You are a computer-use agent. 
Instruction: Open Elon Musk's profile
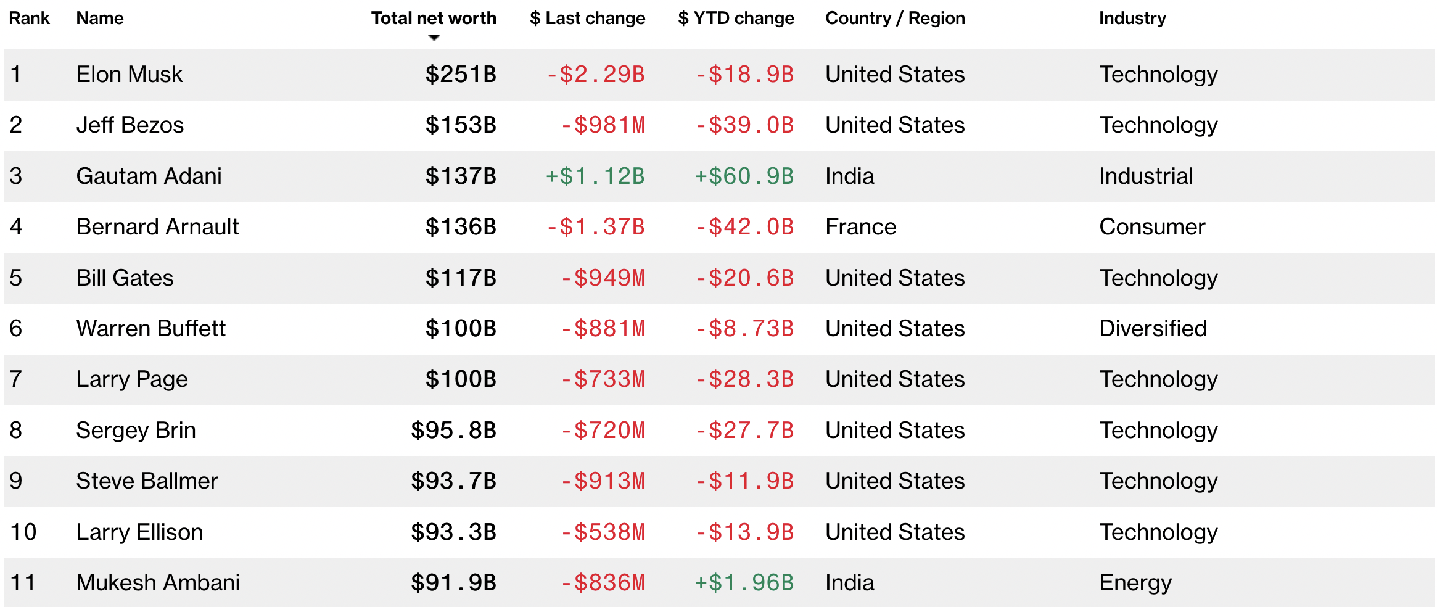point(130,75)
